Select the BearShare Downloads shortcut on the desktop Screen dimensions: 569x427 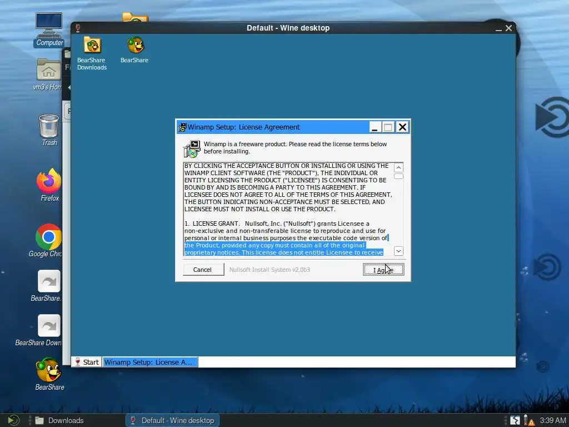coord(48,330)
